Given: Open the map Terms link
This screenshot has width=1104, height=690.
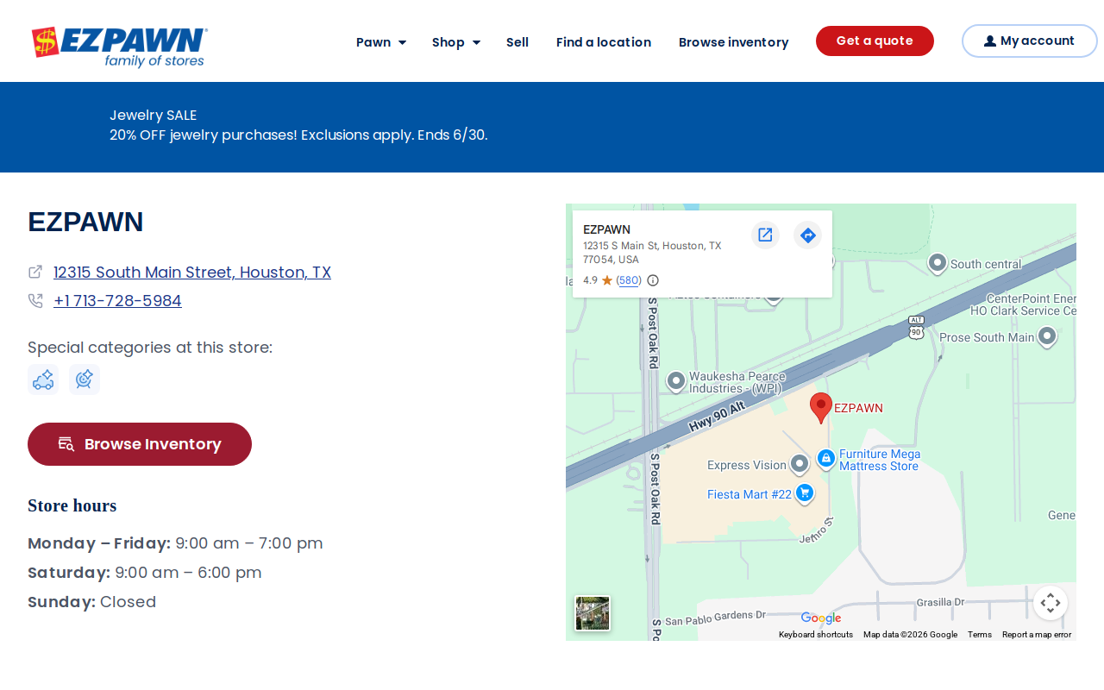Looking at the screenshot, I should [x=980, y=635].
